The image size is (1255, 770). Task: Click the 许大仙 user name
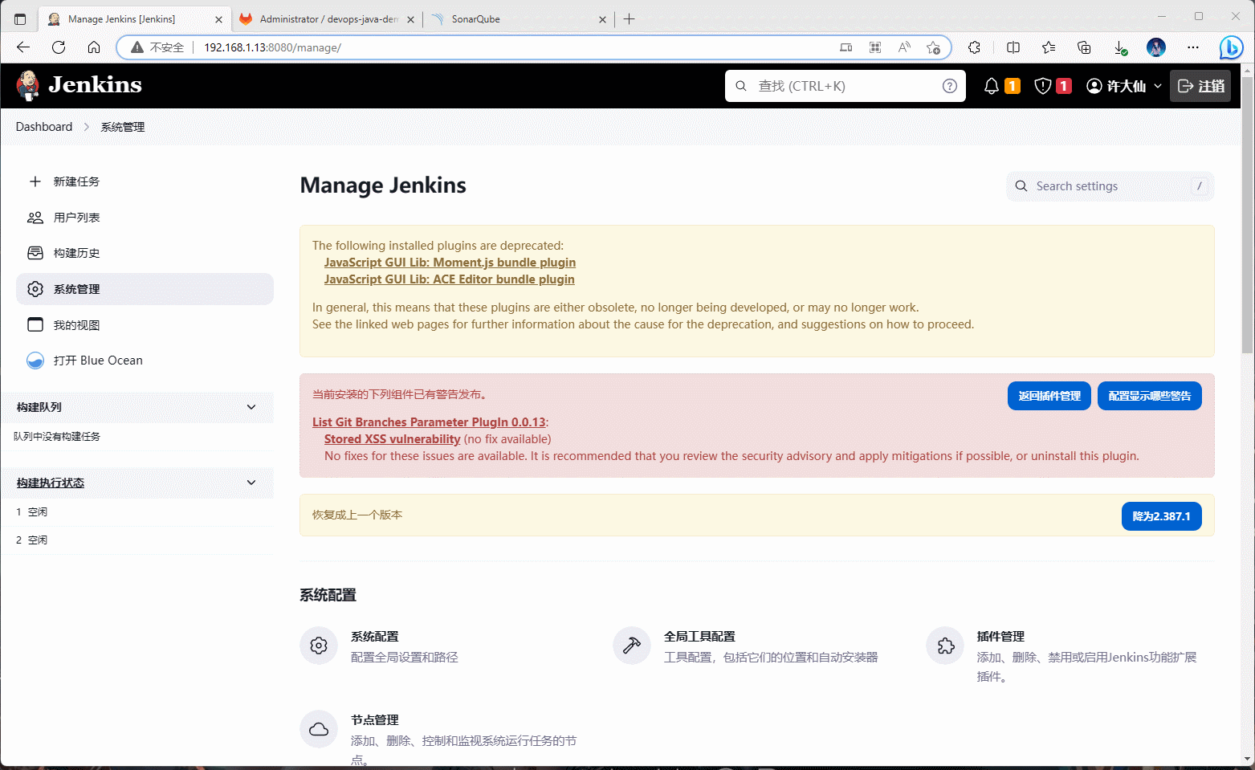coord(1127,86)
